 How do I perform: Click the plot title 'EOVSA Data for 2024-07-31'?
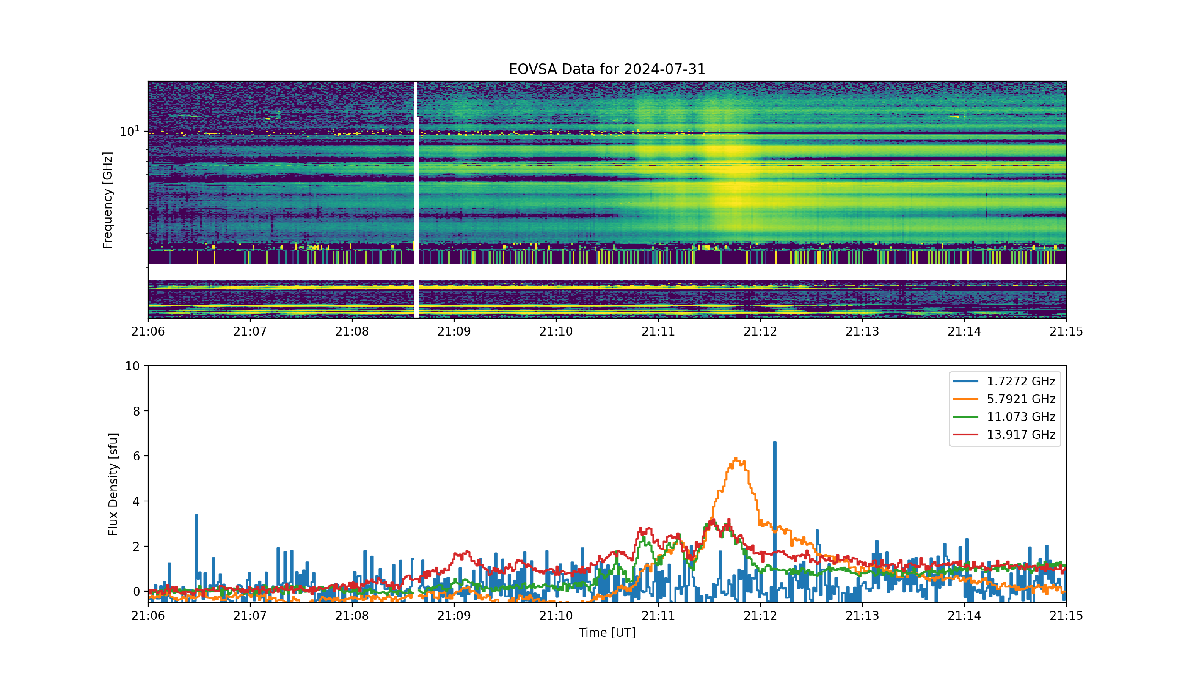click(607, 69)
